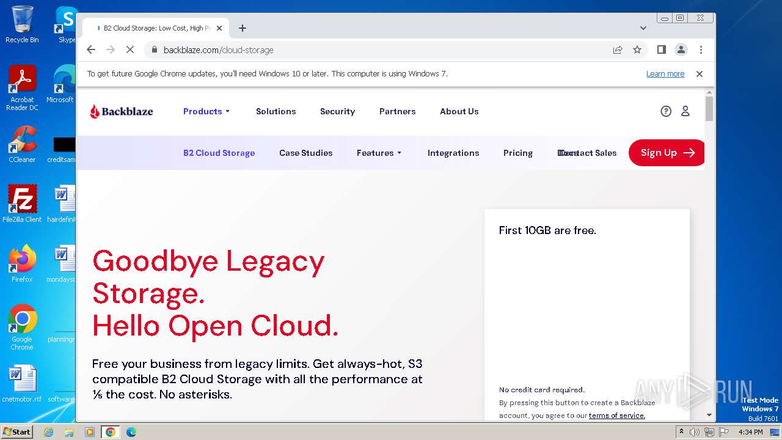Open About Us
The height and width of the screenshot is (440, 782).
tap(459, 111)
